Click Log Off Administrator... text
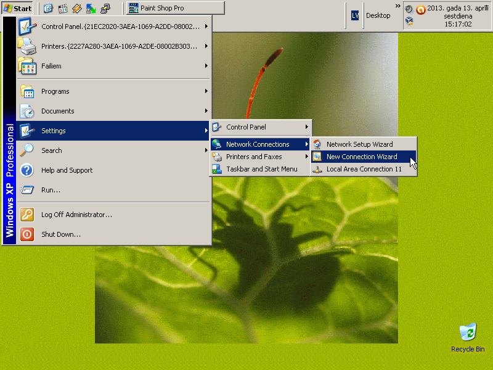The width and height of the screenshot is (493, 370). pyautogui.click(x=76, y=215)
